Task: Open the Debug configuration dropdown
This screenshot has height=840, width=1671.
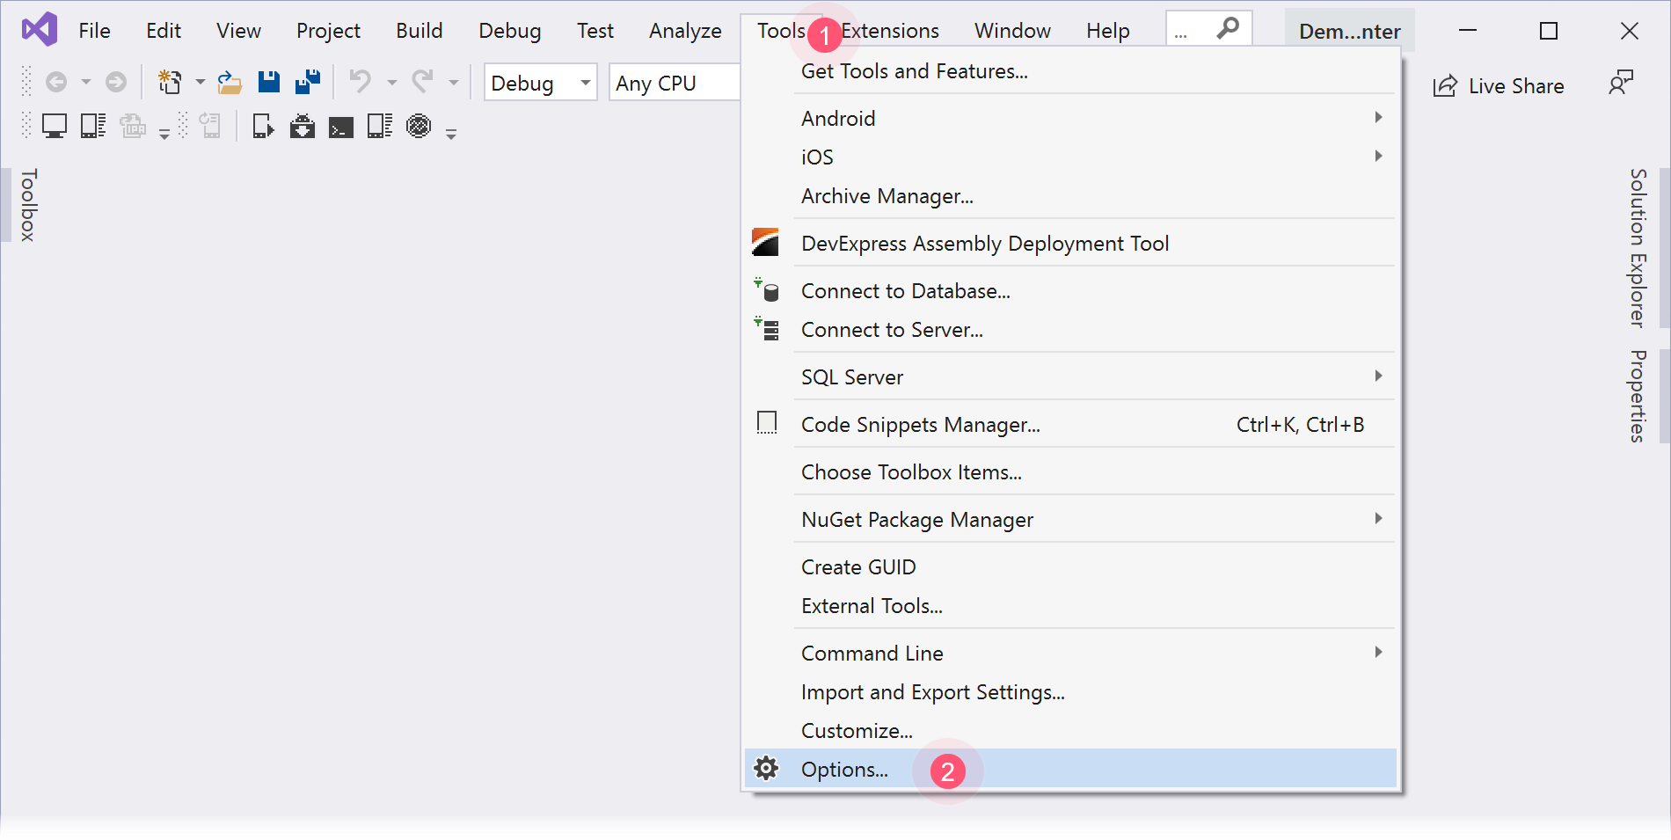Action: point(540,83)
